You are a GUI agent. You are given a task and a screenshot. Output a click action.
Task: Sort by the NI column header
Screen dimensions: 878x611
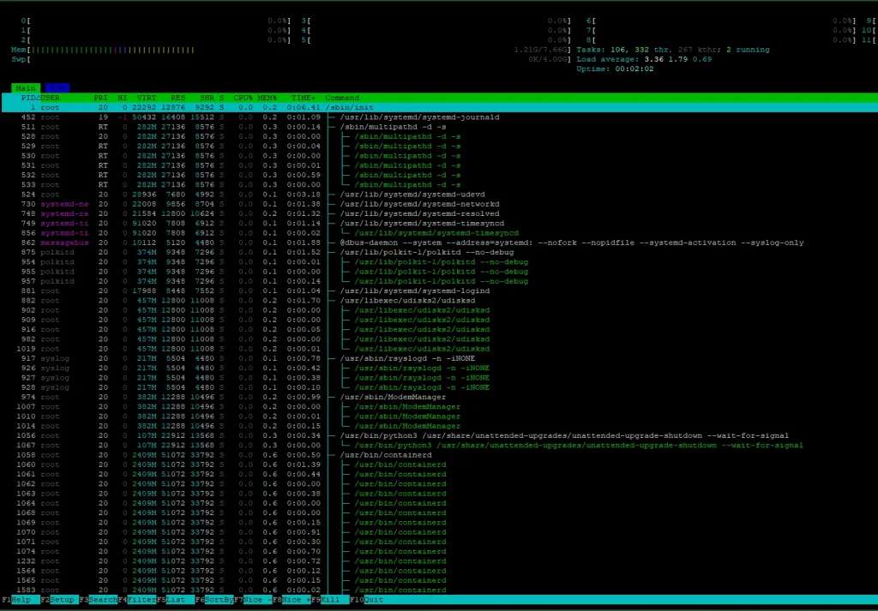122,98
